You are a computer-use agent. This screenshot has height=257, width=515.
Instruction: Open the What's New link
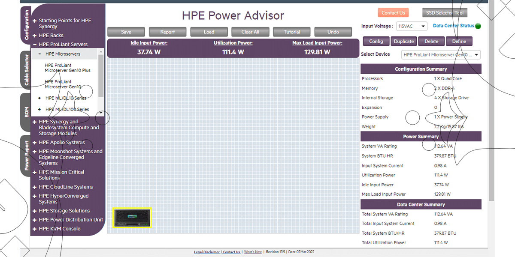(253, 252)
